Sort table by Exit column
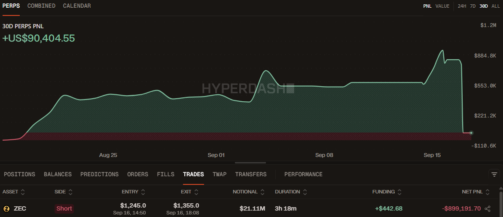This screenshot has width=503, height=217. point(189,192)
